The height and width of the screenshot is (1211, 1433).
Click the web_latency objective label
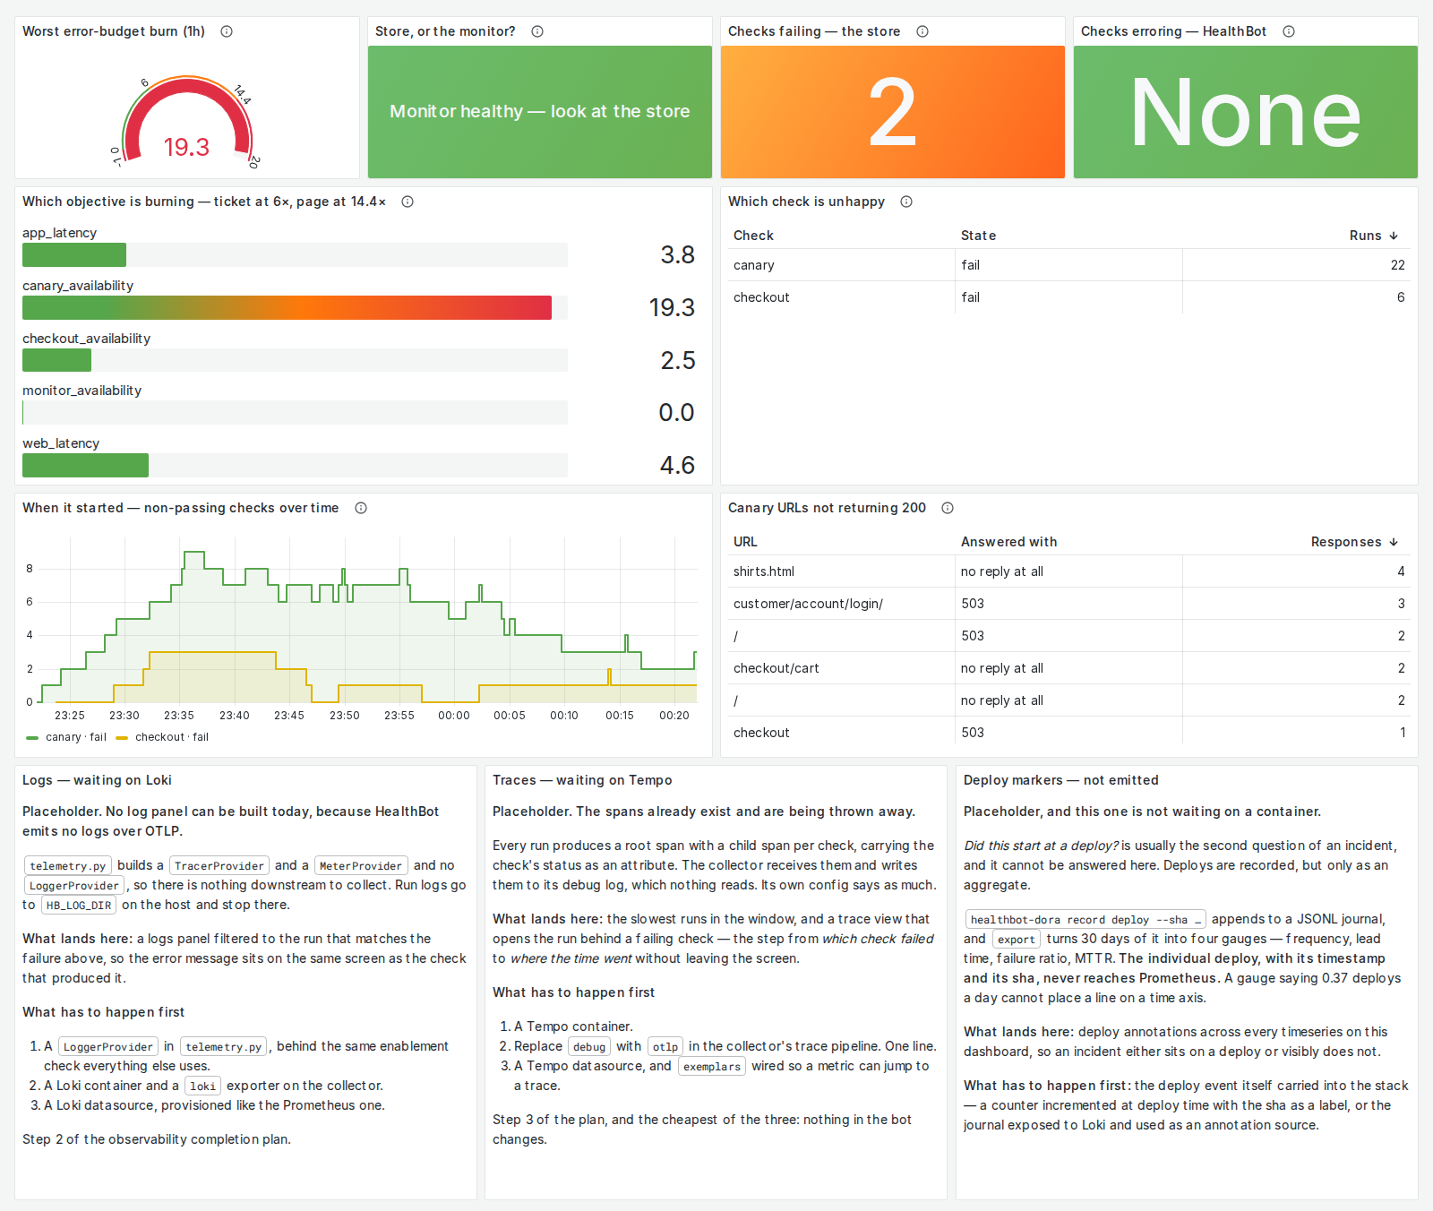[x=61, y=443]
